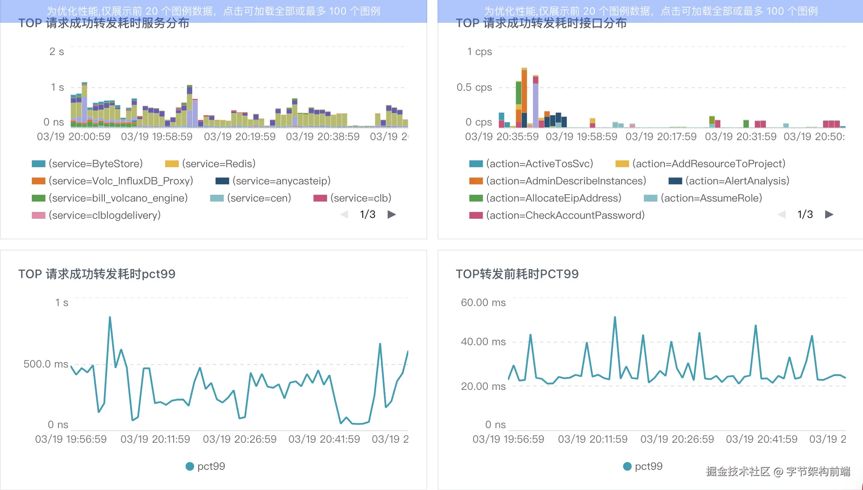
Task: Toggle the action=AddResourceToProject legend entry
Action: (x=708, y=164)
